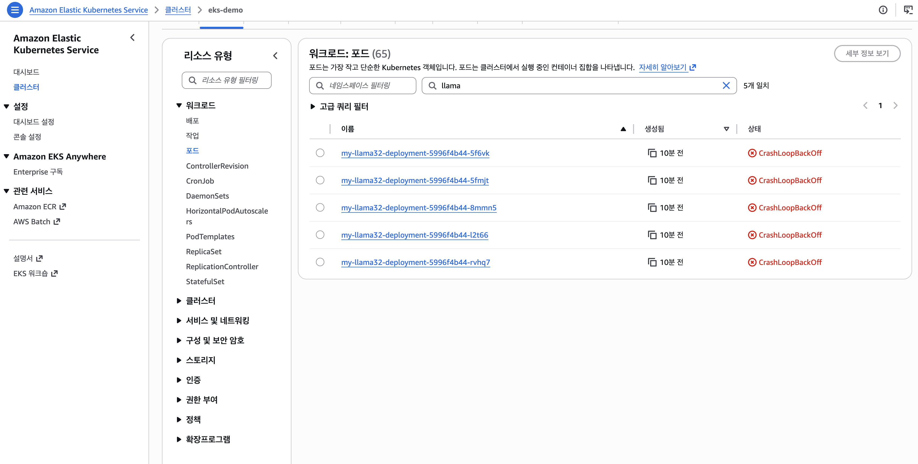
Task: Select CronJob resource type
Action: pos(200,181)
